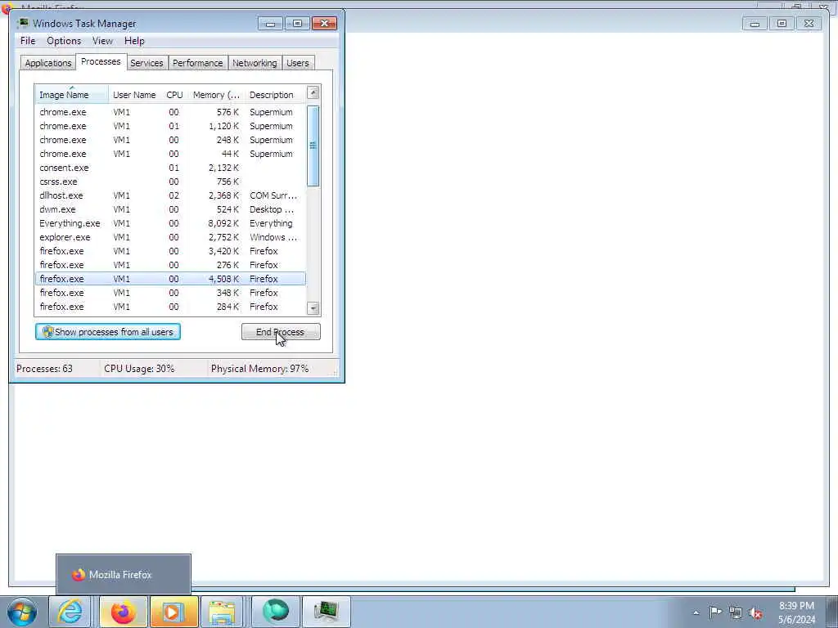Select the Processes tab
Viewport: 838px width, 628px height.
coord(101,61)
